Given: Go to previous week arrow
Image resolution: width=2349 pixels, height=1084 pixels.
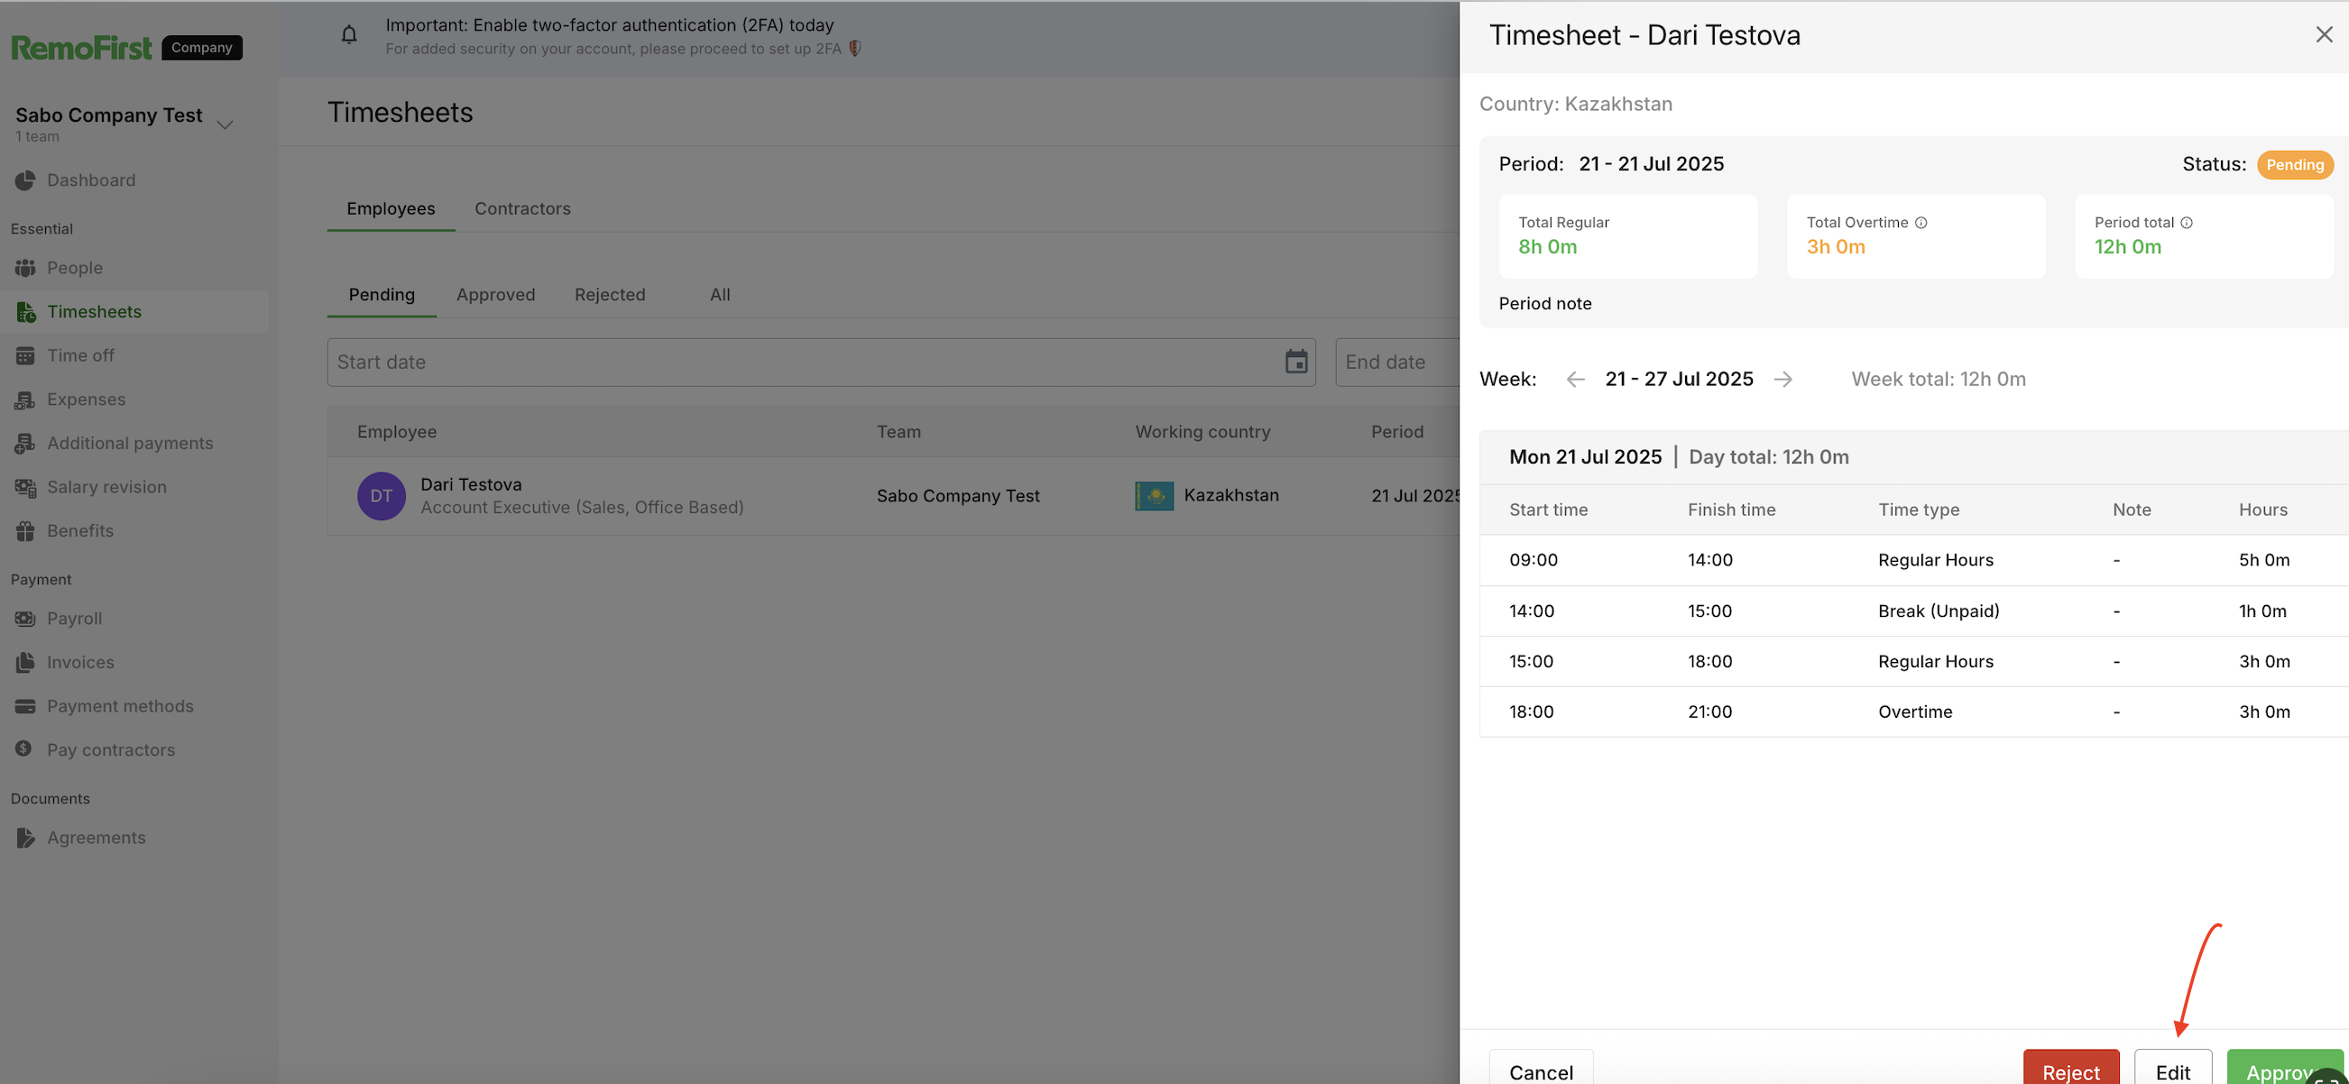Looking at the screenshot, I should point(1575,380).
